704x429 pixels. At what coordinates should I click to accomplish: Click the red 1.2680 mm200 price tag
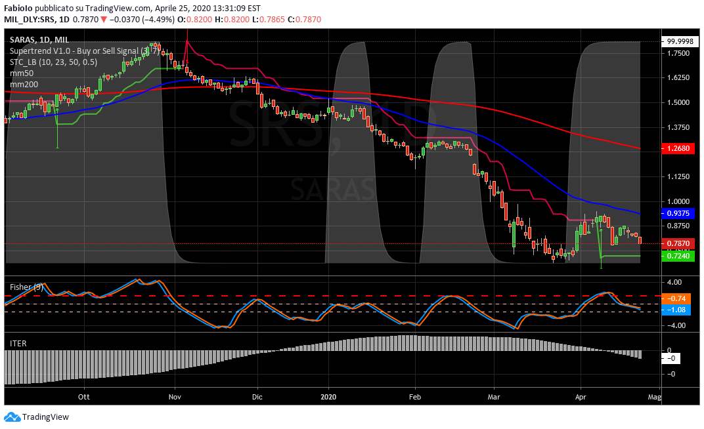tap(677, 148)
